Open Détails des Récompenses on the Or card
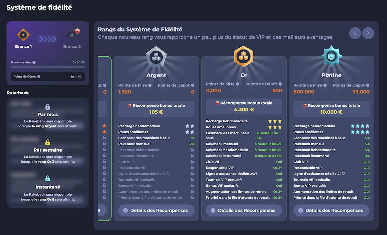Image resolution: width=387 pixels, height=235 pixels. click(x=243, y=211)
